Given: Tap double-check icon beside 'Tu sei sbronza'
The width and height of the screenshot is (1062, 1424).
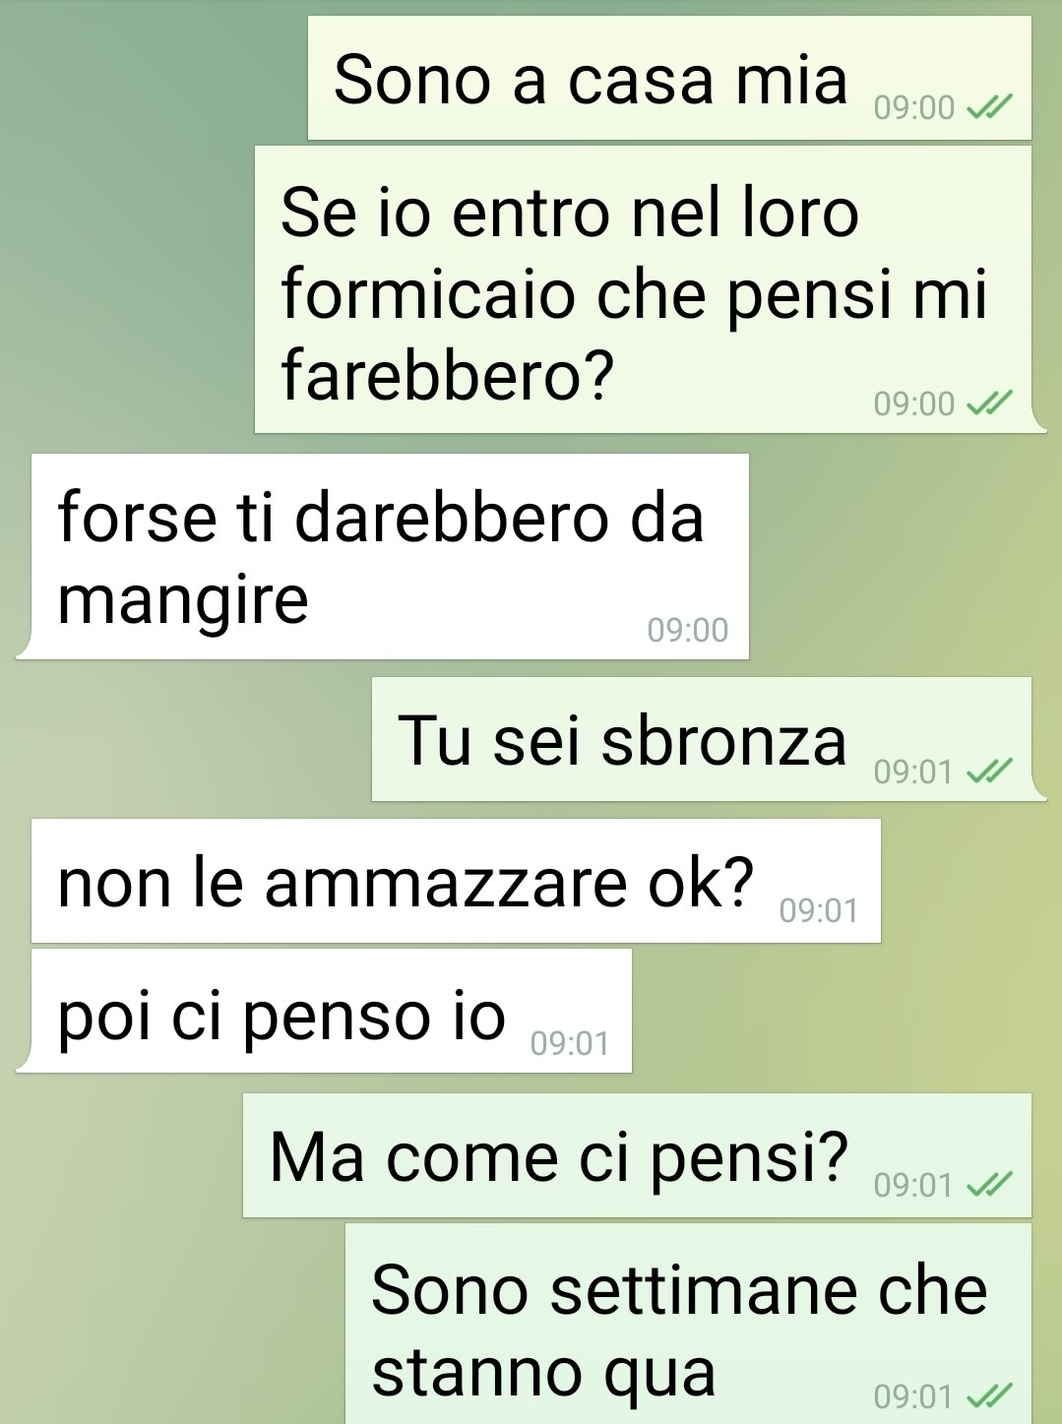Looking at the screenshot, I should click(x=989, y=772).
